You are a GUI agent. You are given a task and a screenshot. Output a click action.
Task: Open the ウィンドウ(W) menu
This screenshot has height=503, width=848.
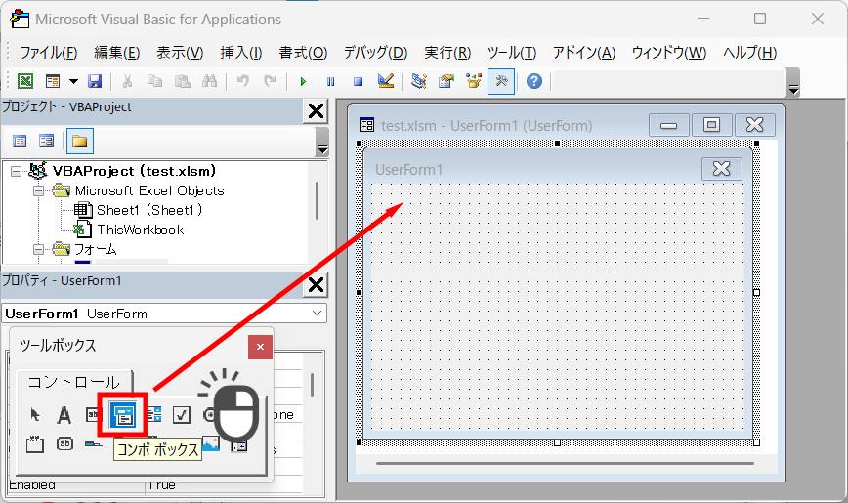coord(669,53)
